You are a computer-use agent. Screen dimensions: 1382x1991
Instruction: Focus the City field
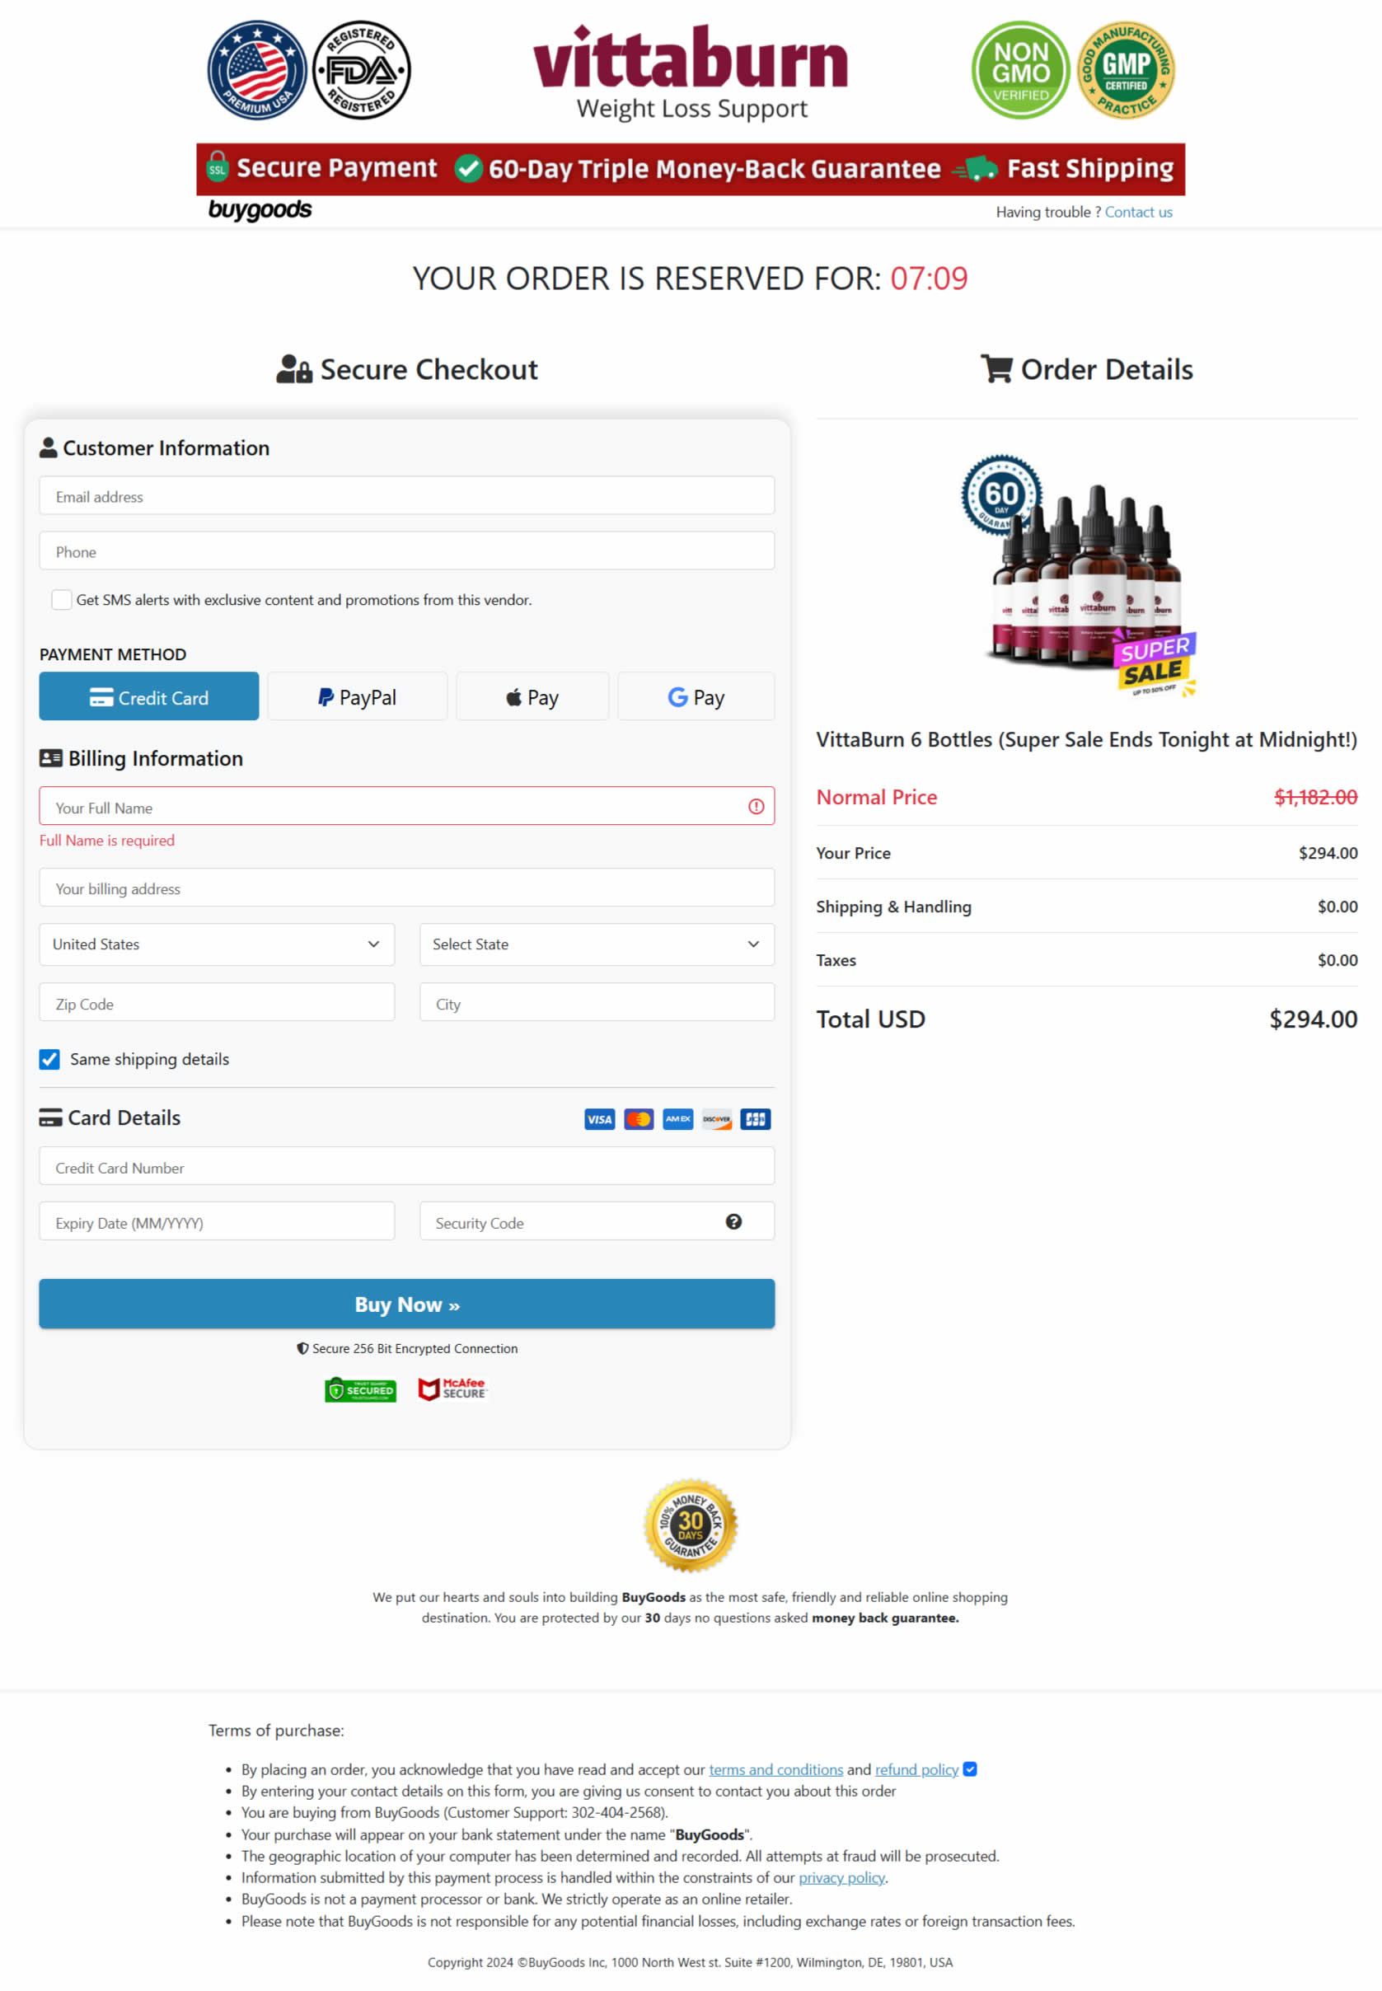click(597, 1003)
